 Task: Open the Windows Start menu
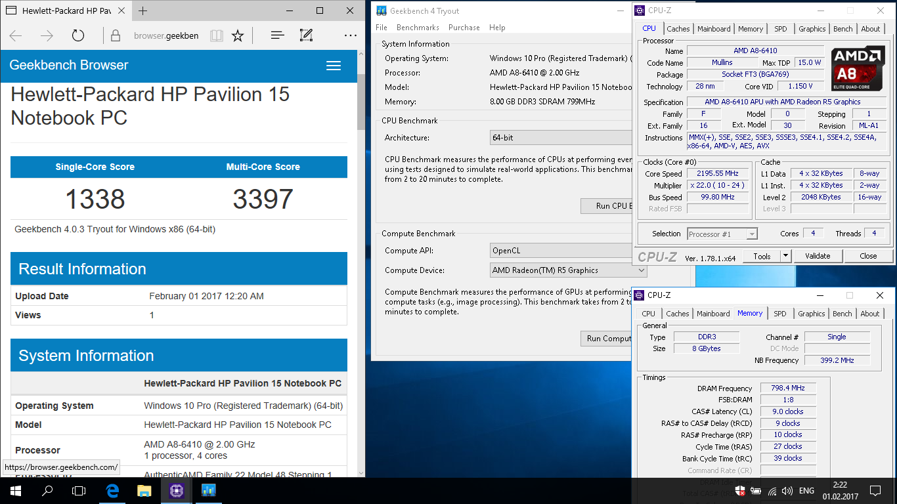(x=16, y=490)
